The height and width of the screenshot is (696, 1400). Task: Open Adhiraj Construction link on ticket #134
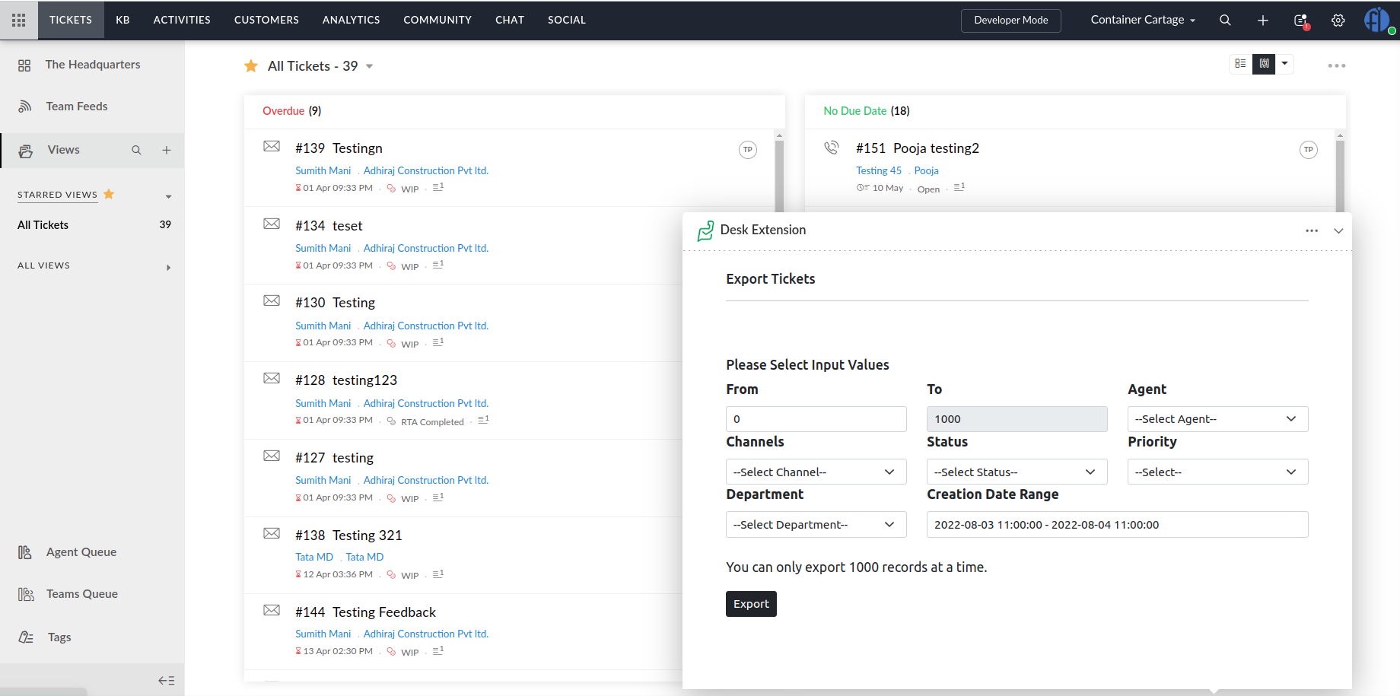[426, 249]
